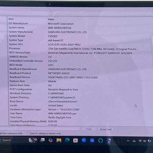Launch Microsoft Copilot from the taskbar
The width and height of the screenshot is (153, 153).
50,140
